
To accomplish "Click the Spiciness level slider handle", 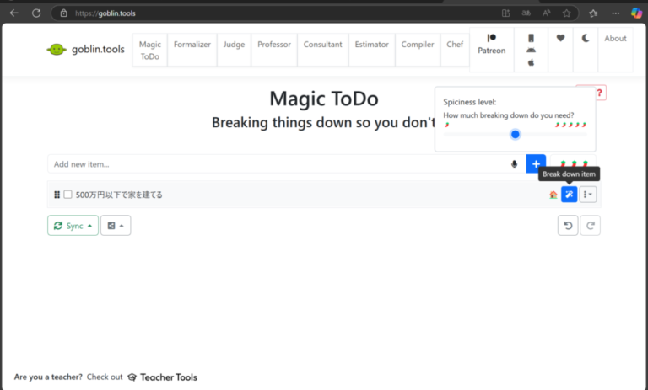I will (x=515, y=134).
